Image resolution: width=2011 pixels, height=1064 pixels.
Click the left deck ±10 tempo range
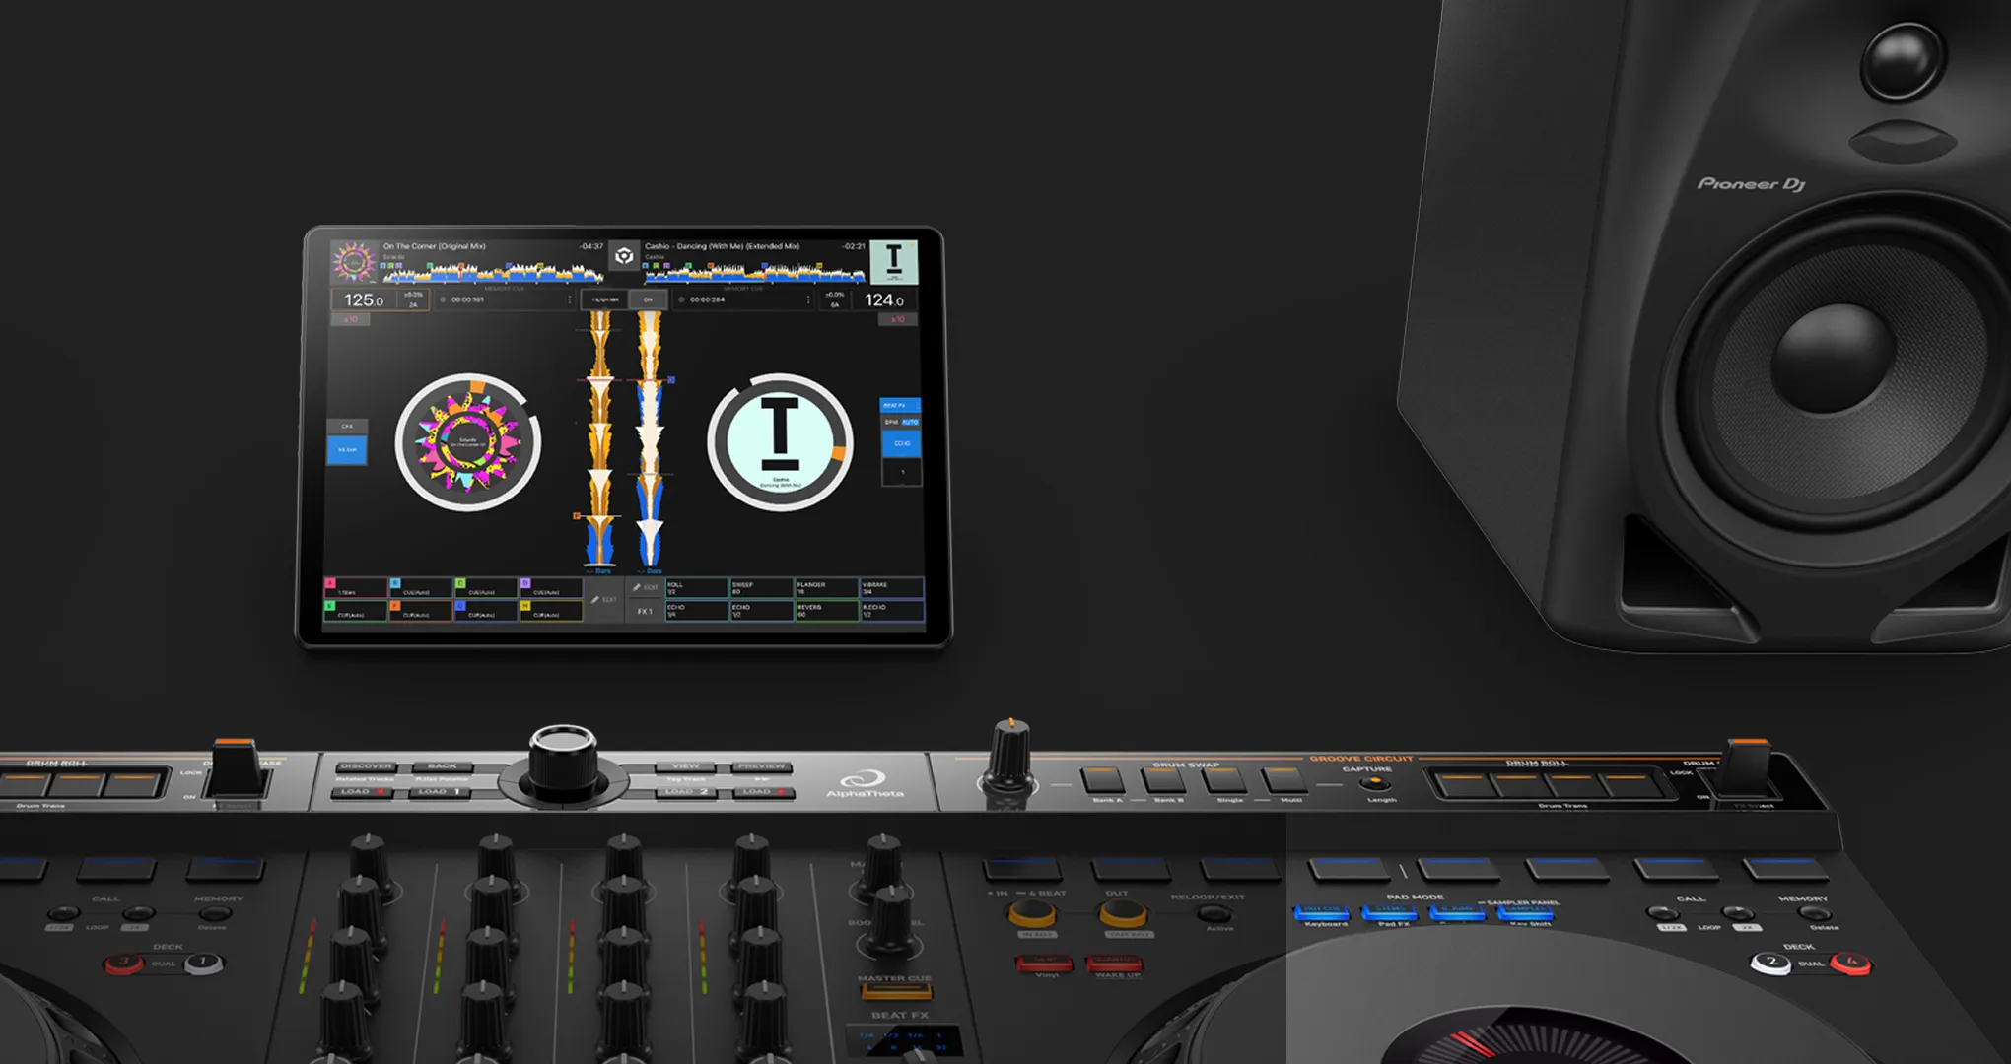click(350, 319)
